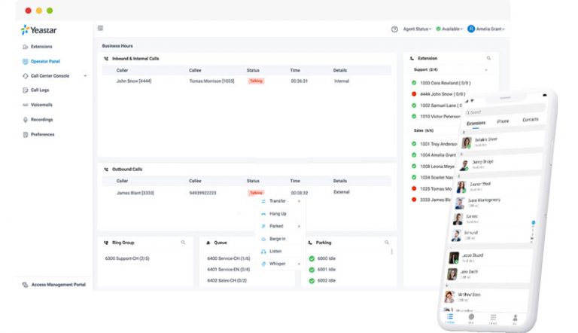578x333 pixels.
Task: Open the Agent Status dropdown
Action: tap(418, 29)
